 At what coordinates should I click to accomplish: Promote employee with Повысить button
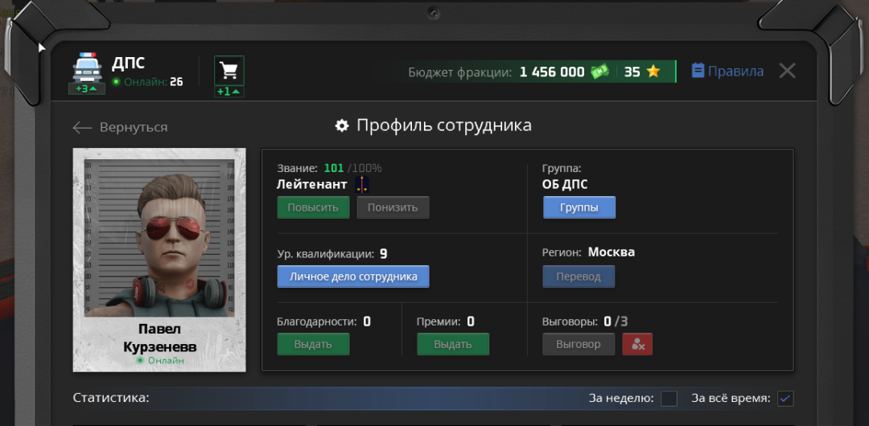tap(313, 207)
